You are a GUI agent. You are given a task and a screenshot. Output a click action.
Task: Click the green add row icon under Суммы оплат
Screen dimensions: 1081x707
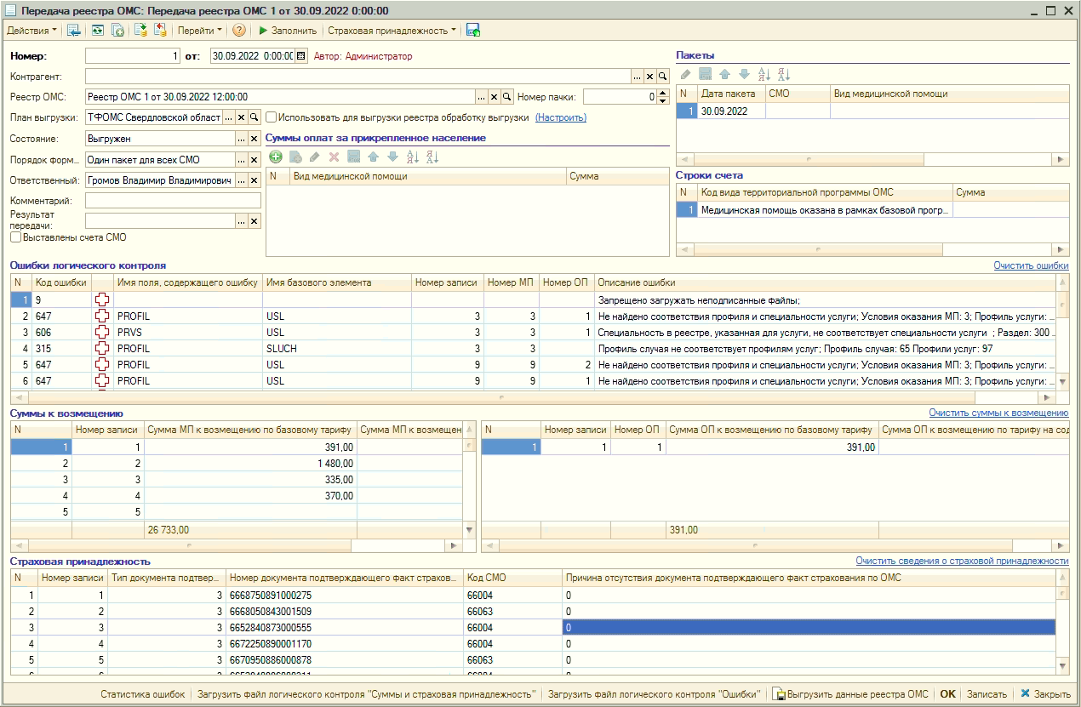click(x=276, y=157)
